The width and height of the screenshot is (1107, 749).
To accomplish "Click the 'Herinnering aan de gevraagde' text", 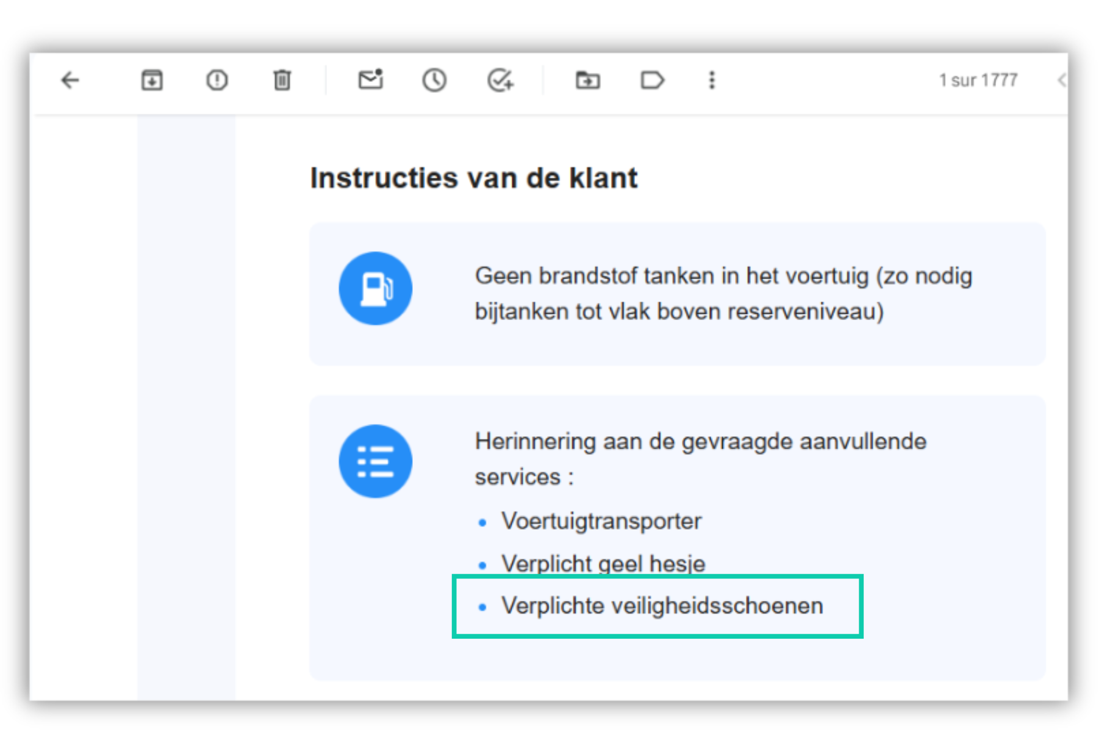I will [701, 458].
